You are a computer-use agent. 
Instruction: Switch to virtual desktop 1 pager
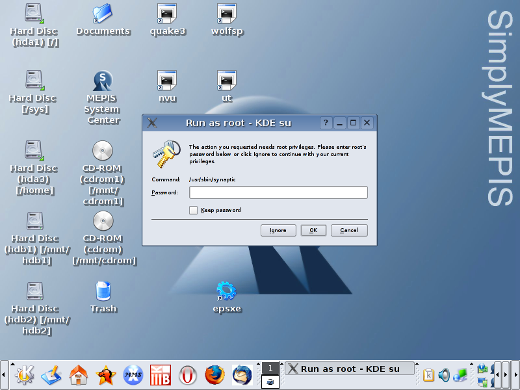pyautogui.click(x=270, y=369)
